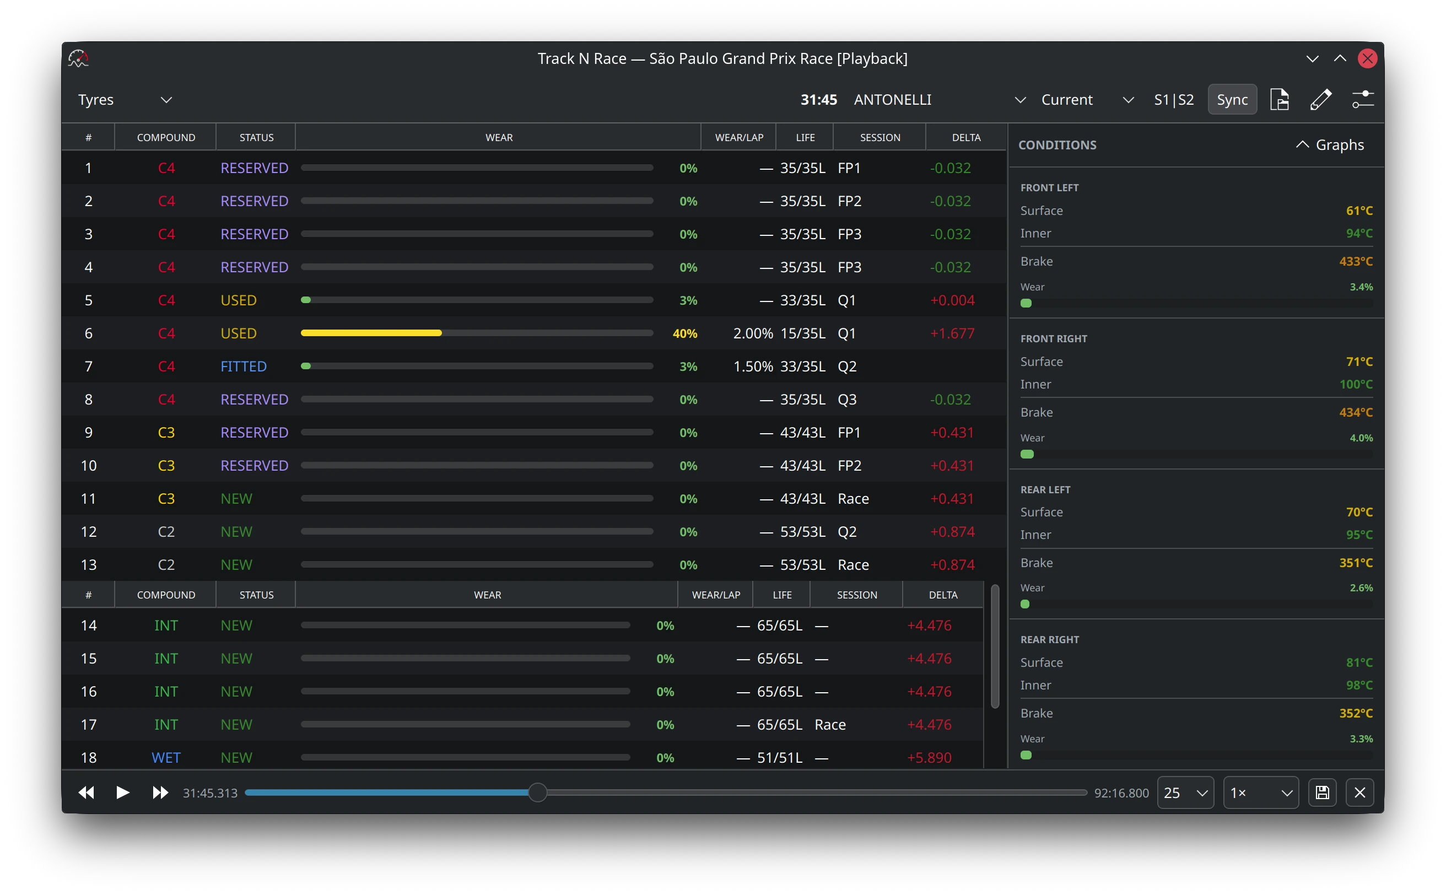
Task: Close the playback bar with the X
Action: (x=1359, y=792)
